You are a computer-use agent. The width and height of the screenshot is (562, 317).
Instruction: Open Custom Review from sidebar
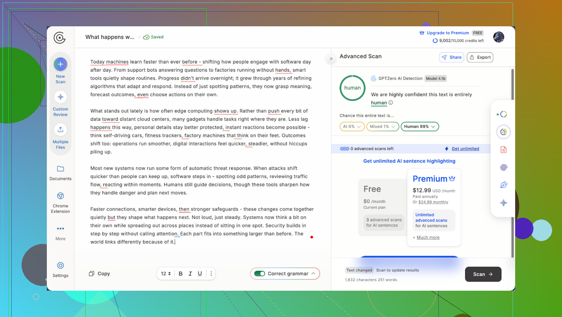coord(60,97)
